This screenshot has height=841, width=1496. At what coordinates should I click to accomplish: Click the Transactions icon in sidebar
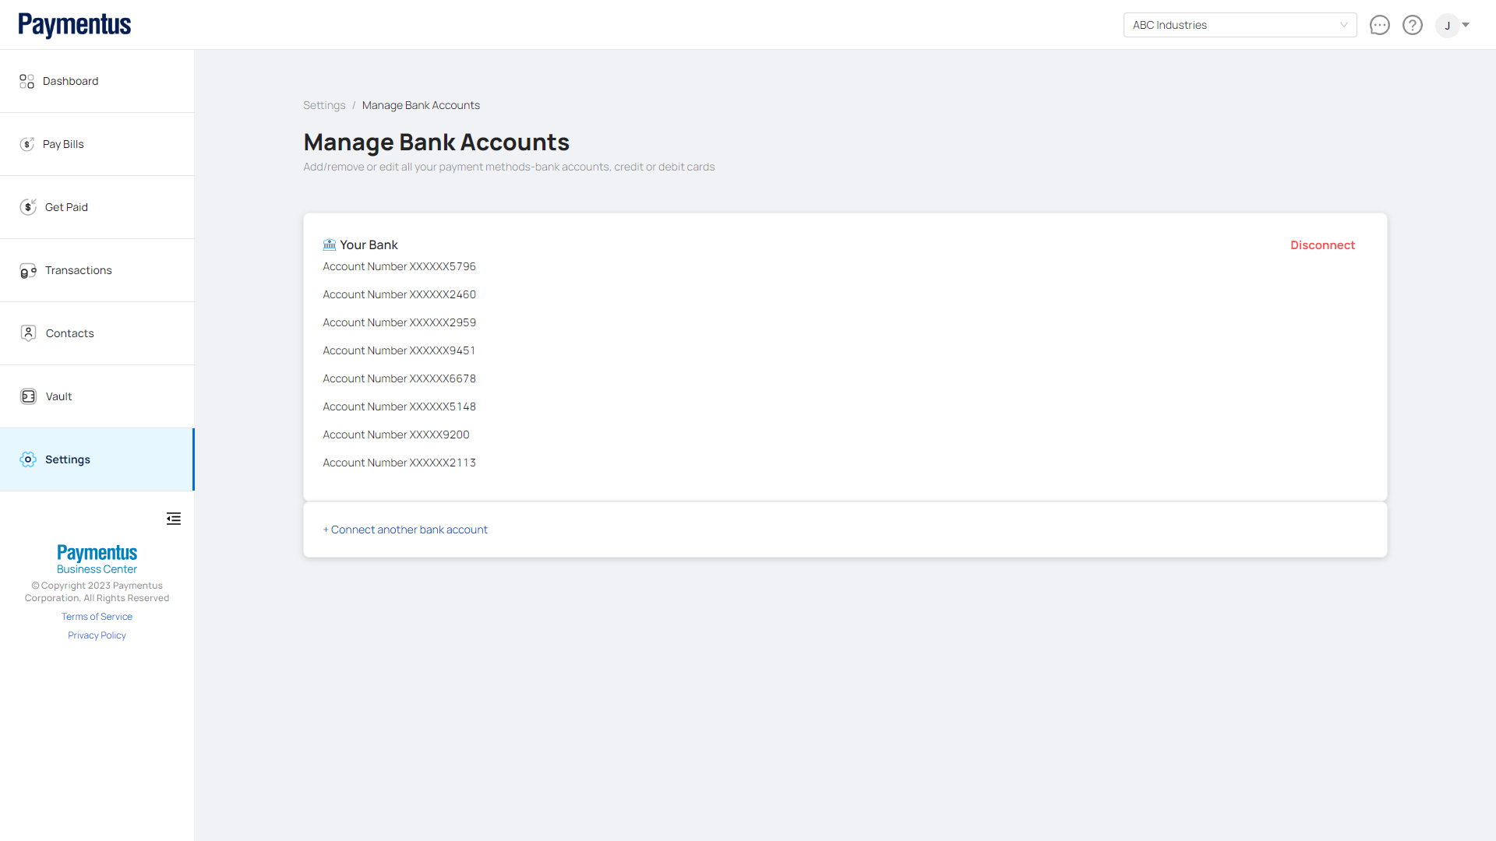28,271
